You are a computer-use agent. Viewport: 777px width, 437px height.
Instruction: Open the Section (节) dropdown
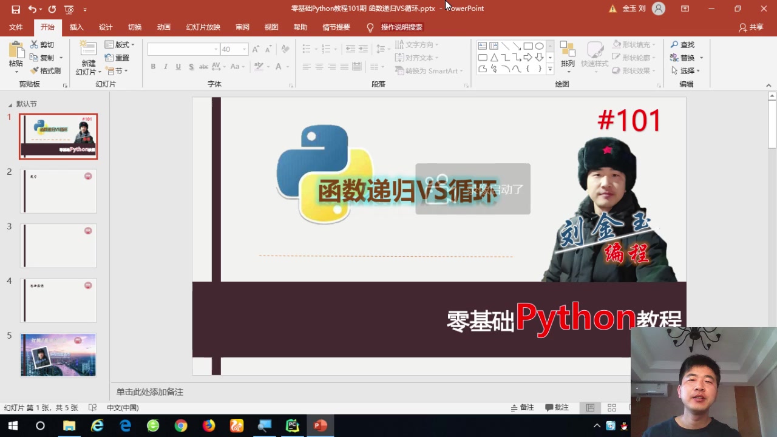[117, 71]
